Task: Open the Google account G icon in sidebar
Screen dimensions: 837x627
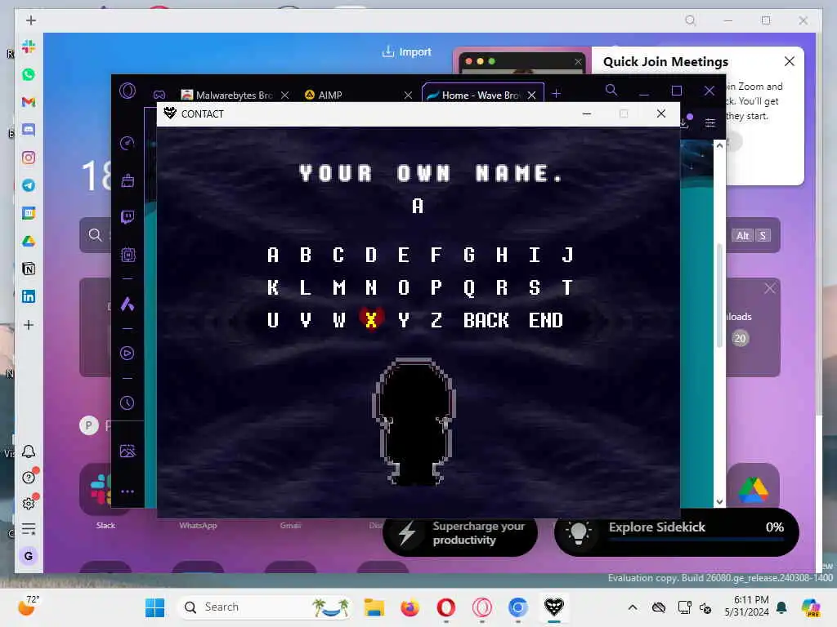Action: 29,556
